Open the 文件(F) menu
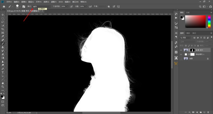213x114 pixels. (9, 2)
